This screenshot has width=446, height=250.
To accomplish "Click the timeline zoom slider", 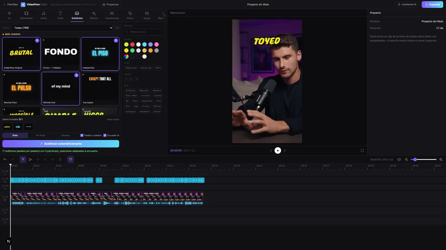I will tap(424, 160).
